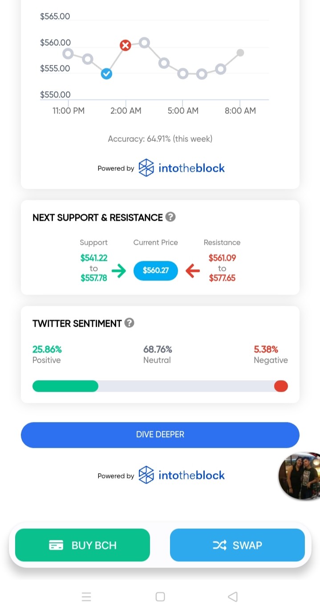Viewport: 320px width, 613px height.
Task: Tap the green support arrow icon
Action: (119, 271)
